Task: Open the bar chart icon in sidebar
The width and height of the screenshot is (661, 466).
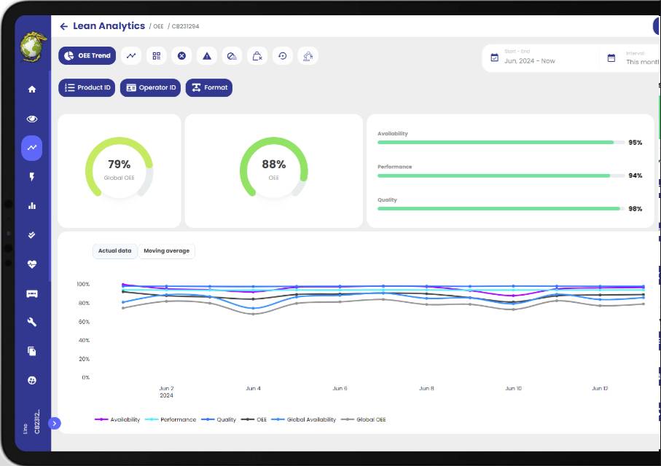Action: click(x=32, y=205)
